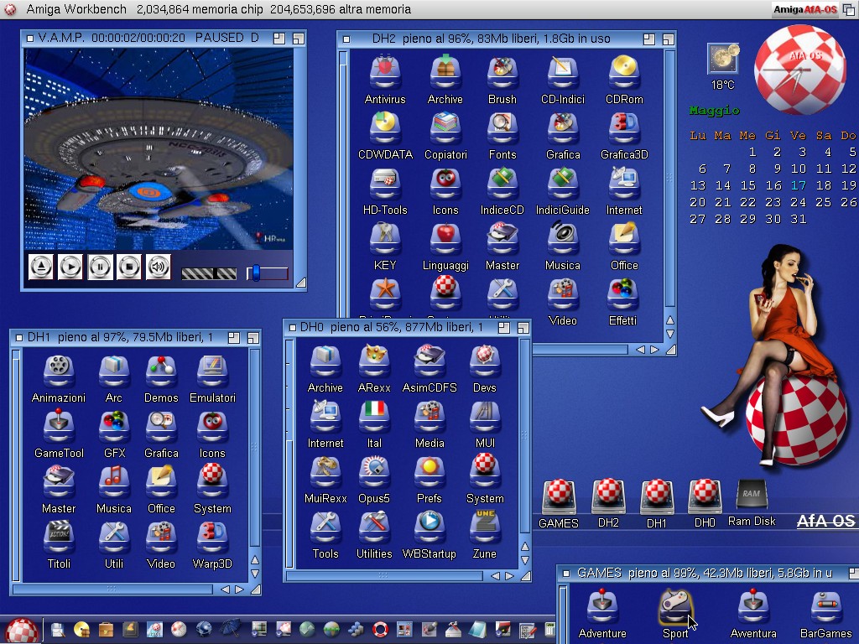Open the Sport drawer in GAMES

[x=675, y=609]
